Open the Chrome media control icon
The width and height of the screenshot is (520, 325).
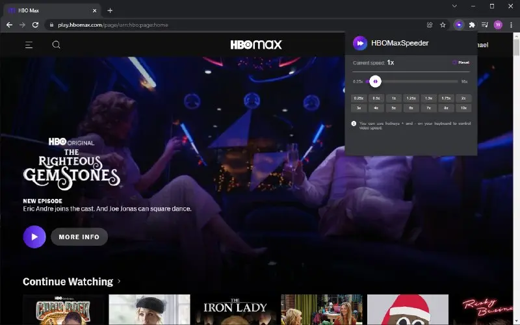484,25
